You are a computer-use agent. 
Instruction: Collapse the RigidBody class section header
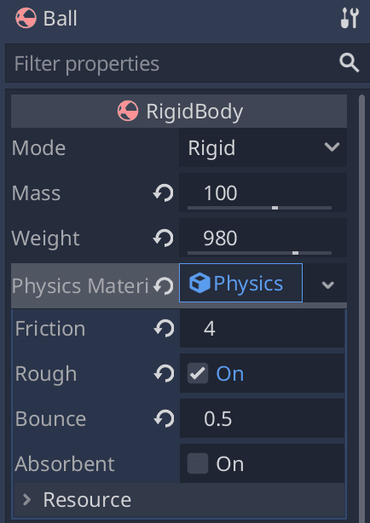click(179, 111)
